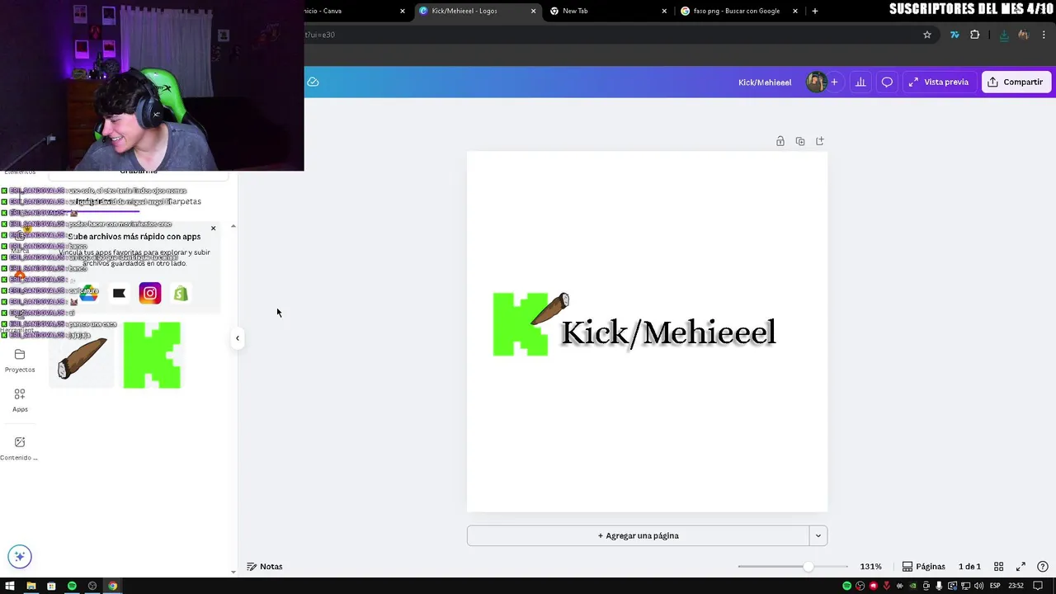Toggle the Notas panel

click(264, 567)
